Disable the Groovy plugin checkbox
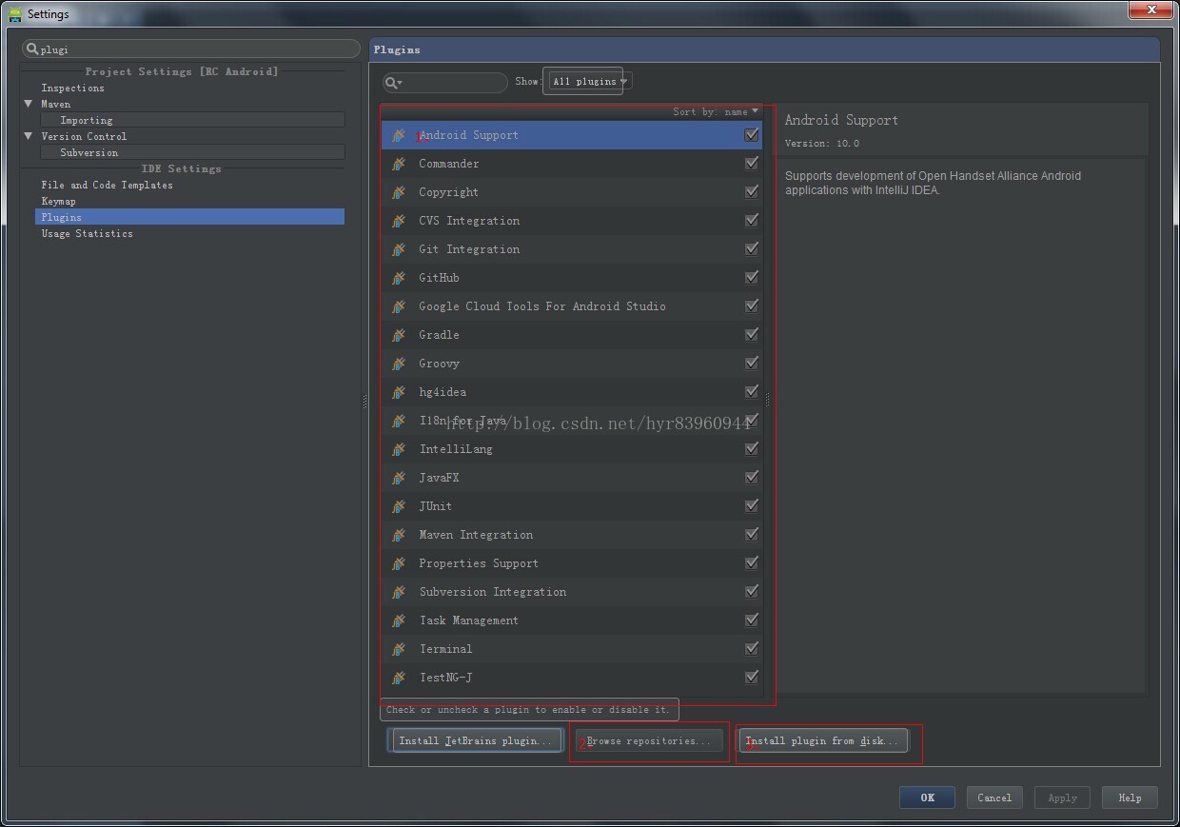The width and height of the screenshot is (1180, 827). click(752, 364)
